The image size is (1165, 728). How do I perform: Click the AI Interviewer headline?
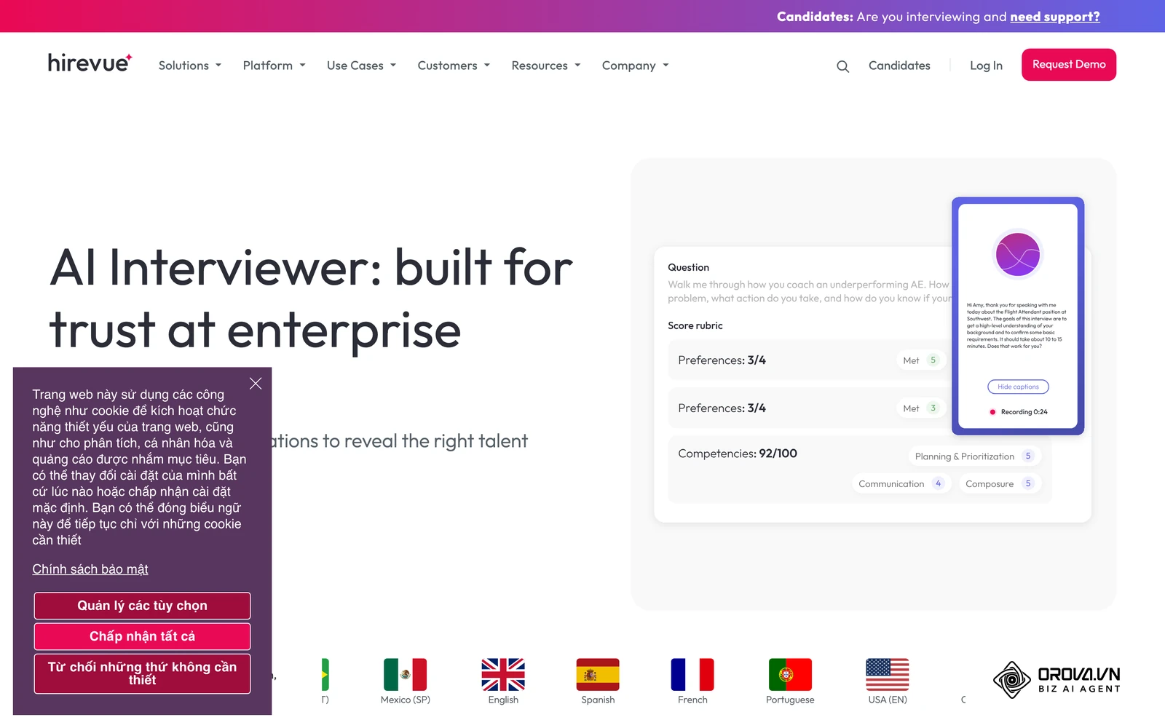(x=311, y=298)
